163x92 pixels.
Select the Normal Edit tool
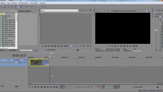coord(62,87)
